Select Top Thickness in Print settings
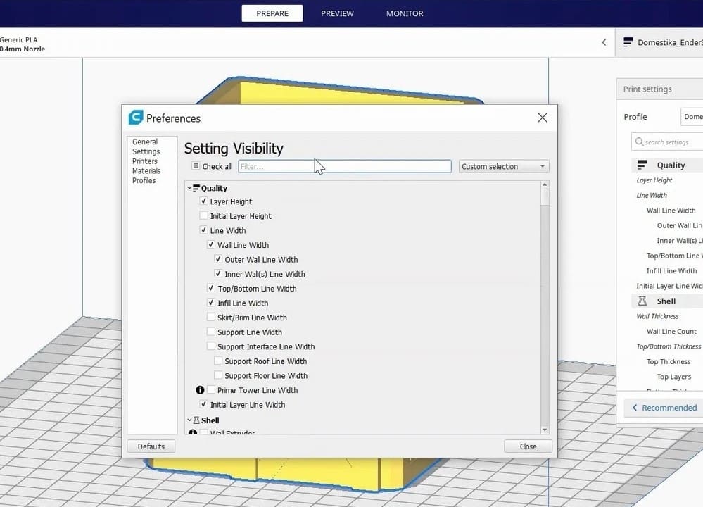 click(x=669, y=362)
